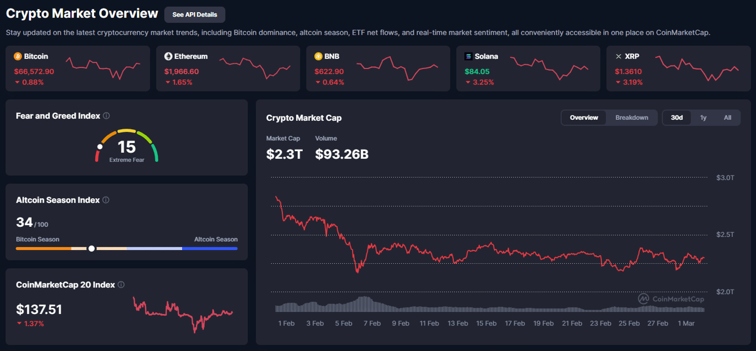Click the Ethereum coin icon

(168, 56)
